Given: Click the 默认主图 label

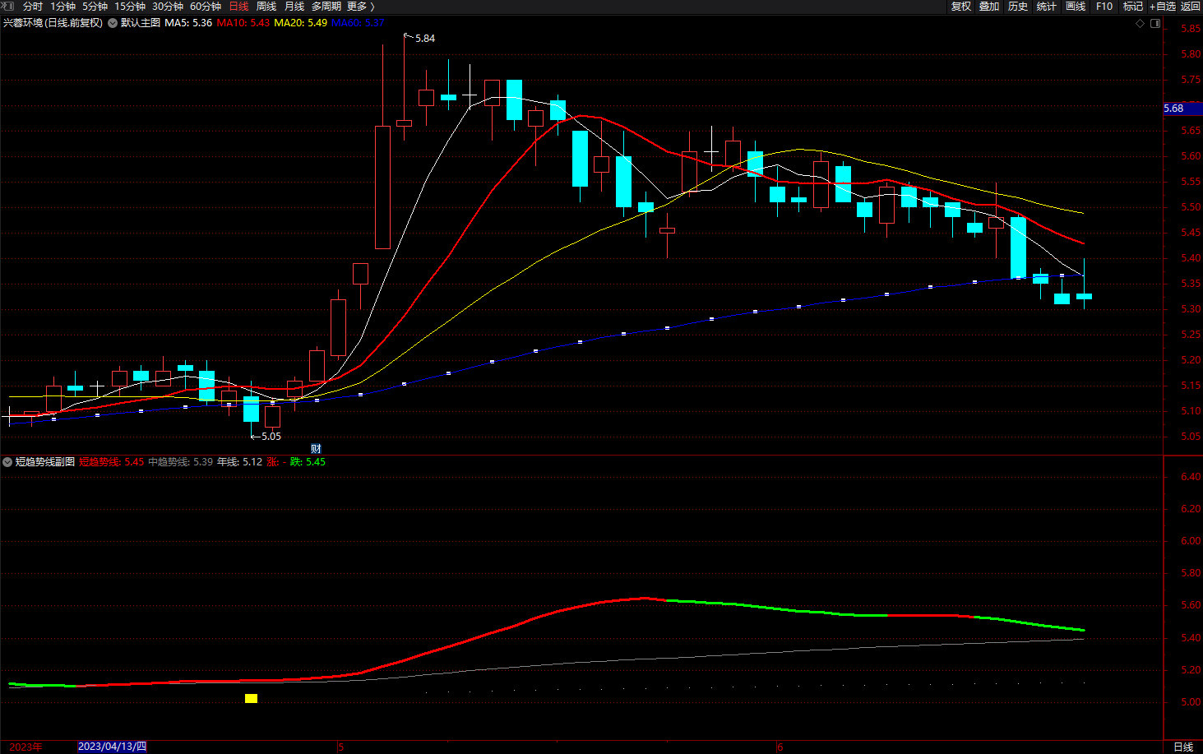Looking at the screenshot, I should [x=141, y=23].
